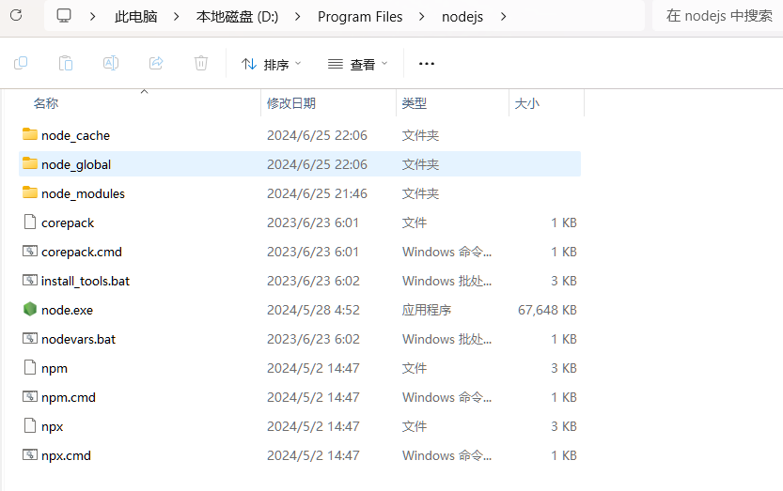
Task: Select the npx.cmd file name
Action: (x=66, y=455)
